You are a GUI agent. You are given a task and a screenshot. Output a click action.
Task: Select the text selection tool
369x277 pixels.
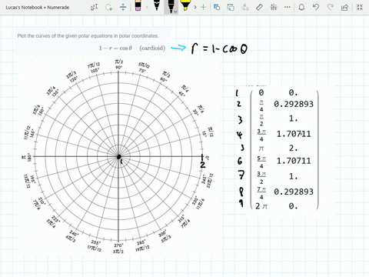point(94,7)
